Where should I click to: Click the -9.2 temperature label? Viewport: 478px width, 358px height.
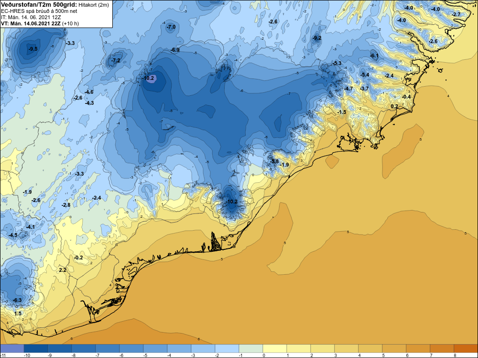coord(317,38)
